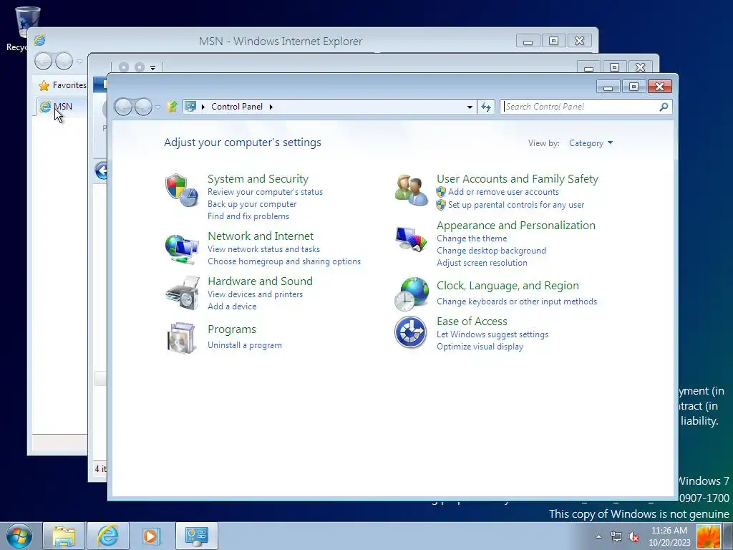Open Hardware and Sound category
Viewport: 733px width, 550px height.
pos(261,281)
